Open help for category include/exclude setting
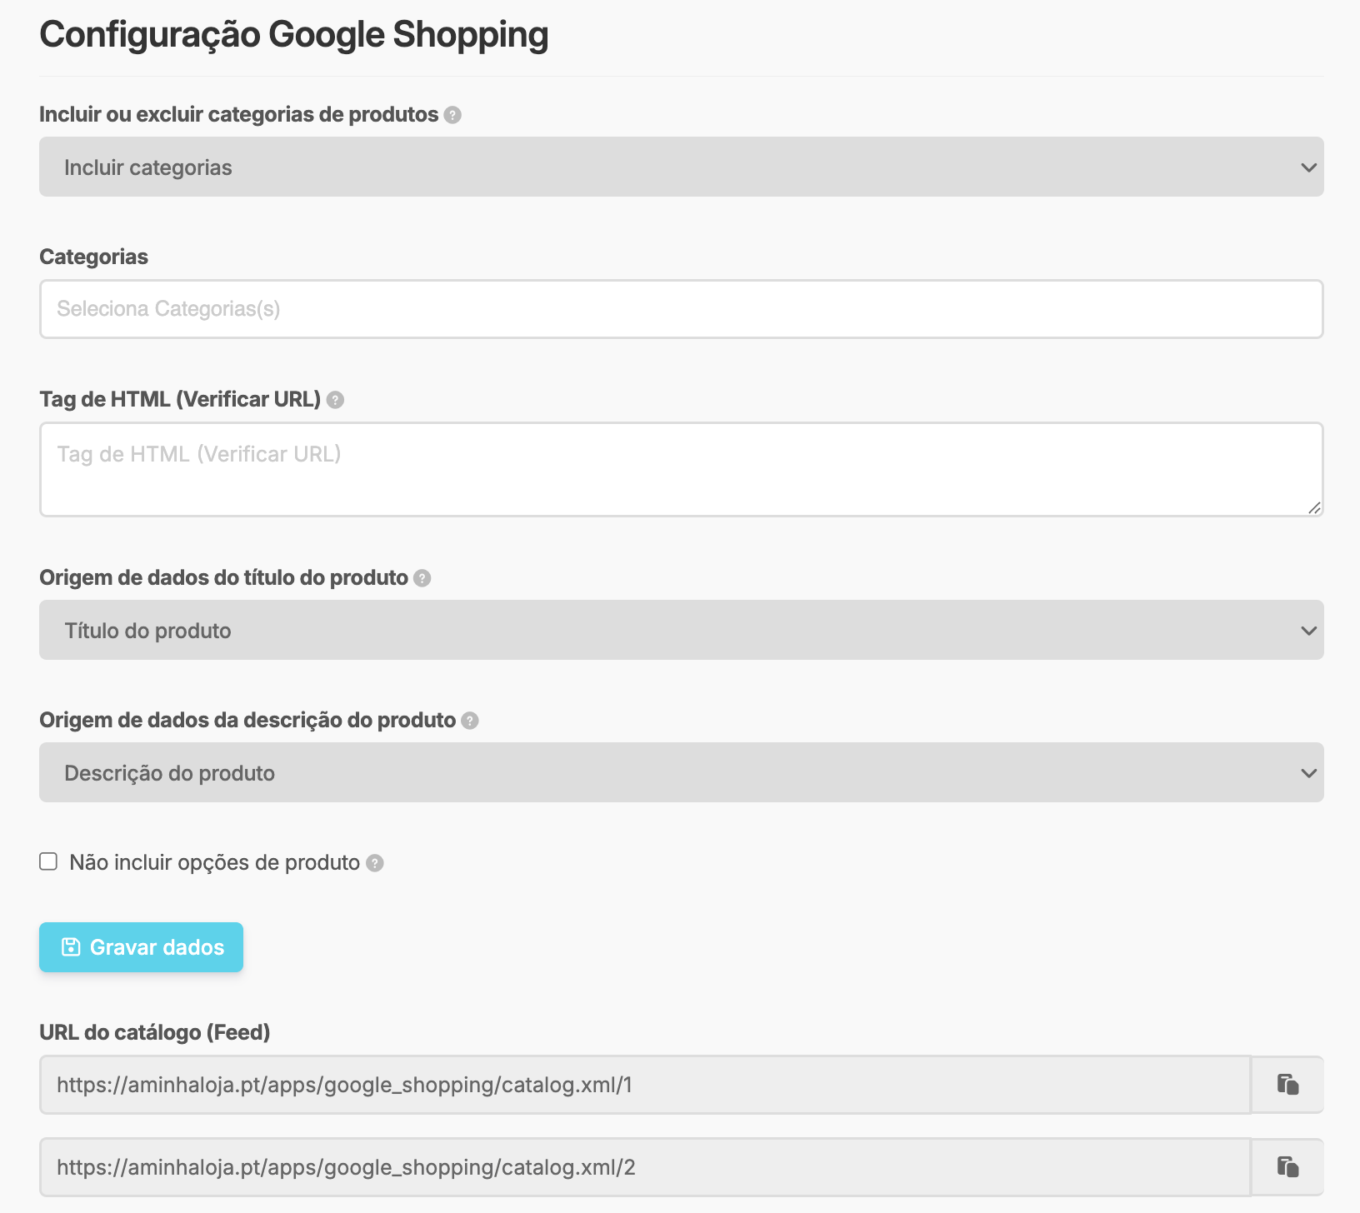The image size is (1360, 1213). [x=452, y=117]
